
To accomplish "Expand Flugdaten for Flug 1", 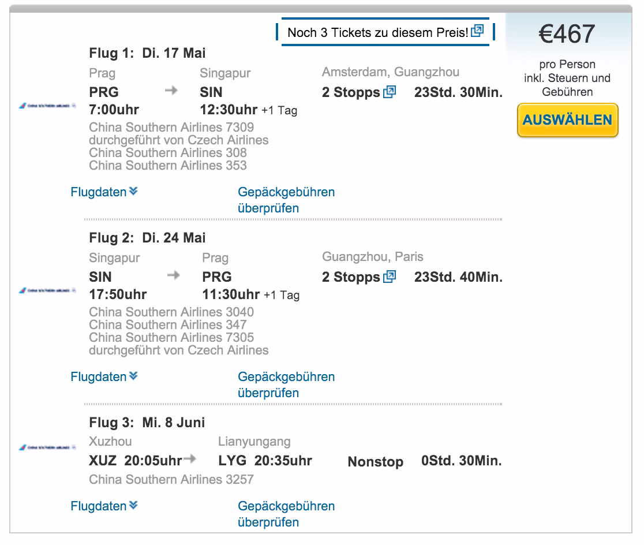I will 104,192.
